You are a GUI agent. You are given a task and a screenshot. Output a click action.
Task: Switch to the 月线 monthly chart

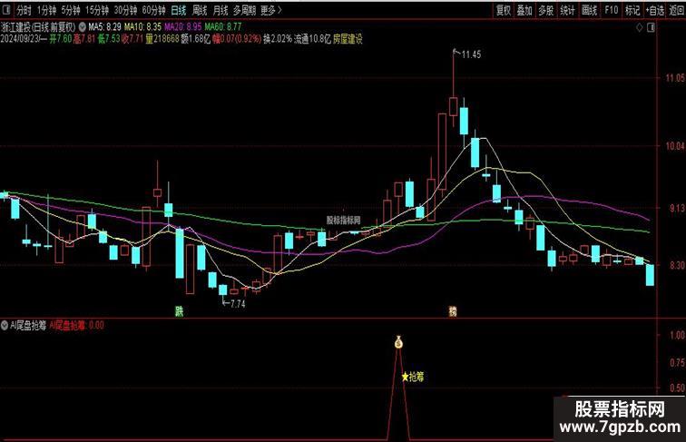click(x=220, y=10)
